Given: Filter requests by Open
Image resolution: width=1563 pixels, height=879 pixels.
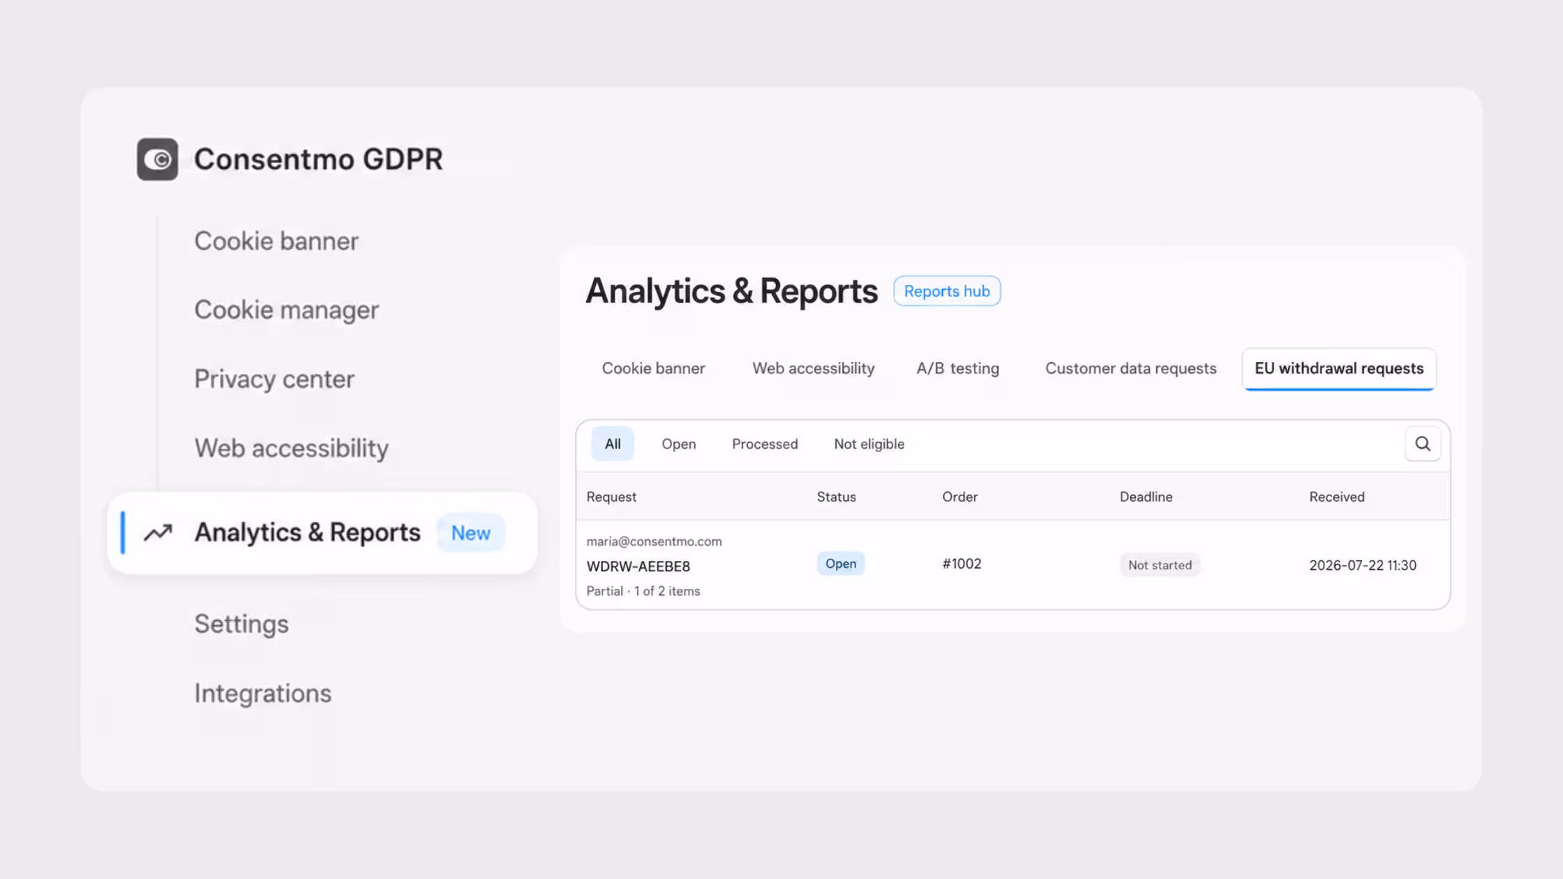Looking at the screenshot, I should (678, 444).
